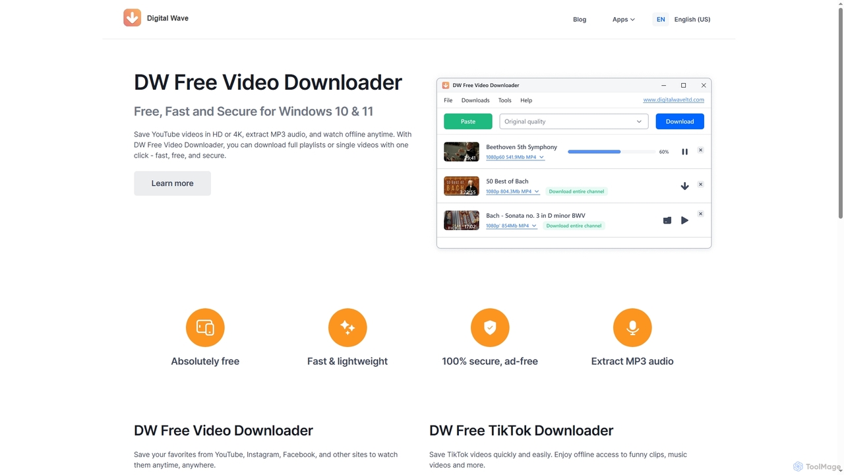Pause the Beethoven 5th Symphony download
The height and width of the screenshot is (475, 844).
[x=684, y=152]
